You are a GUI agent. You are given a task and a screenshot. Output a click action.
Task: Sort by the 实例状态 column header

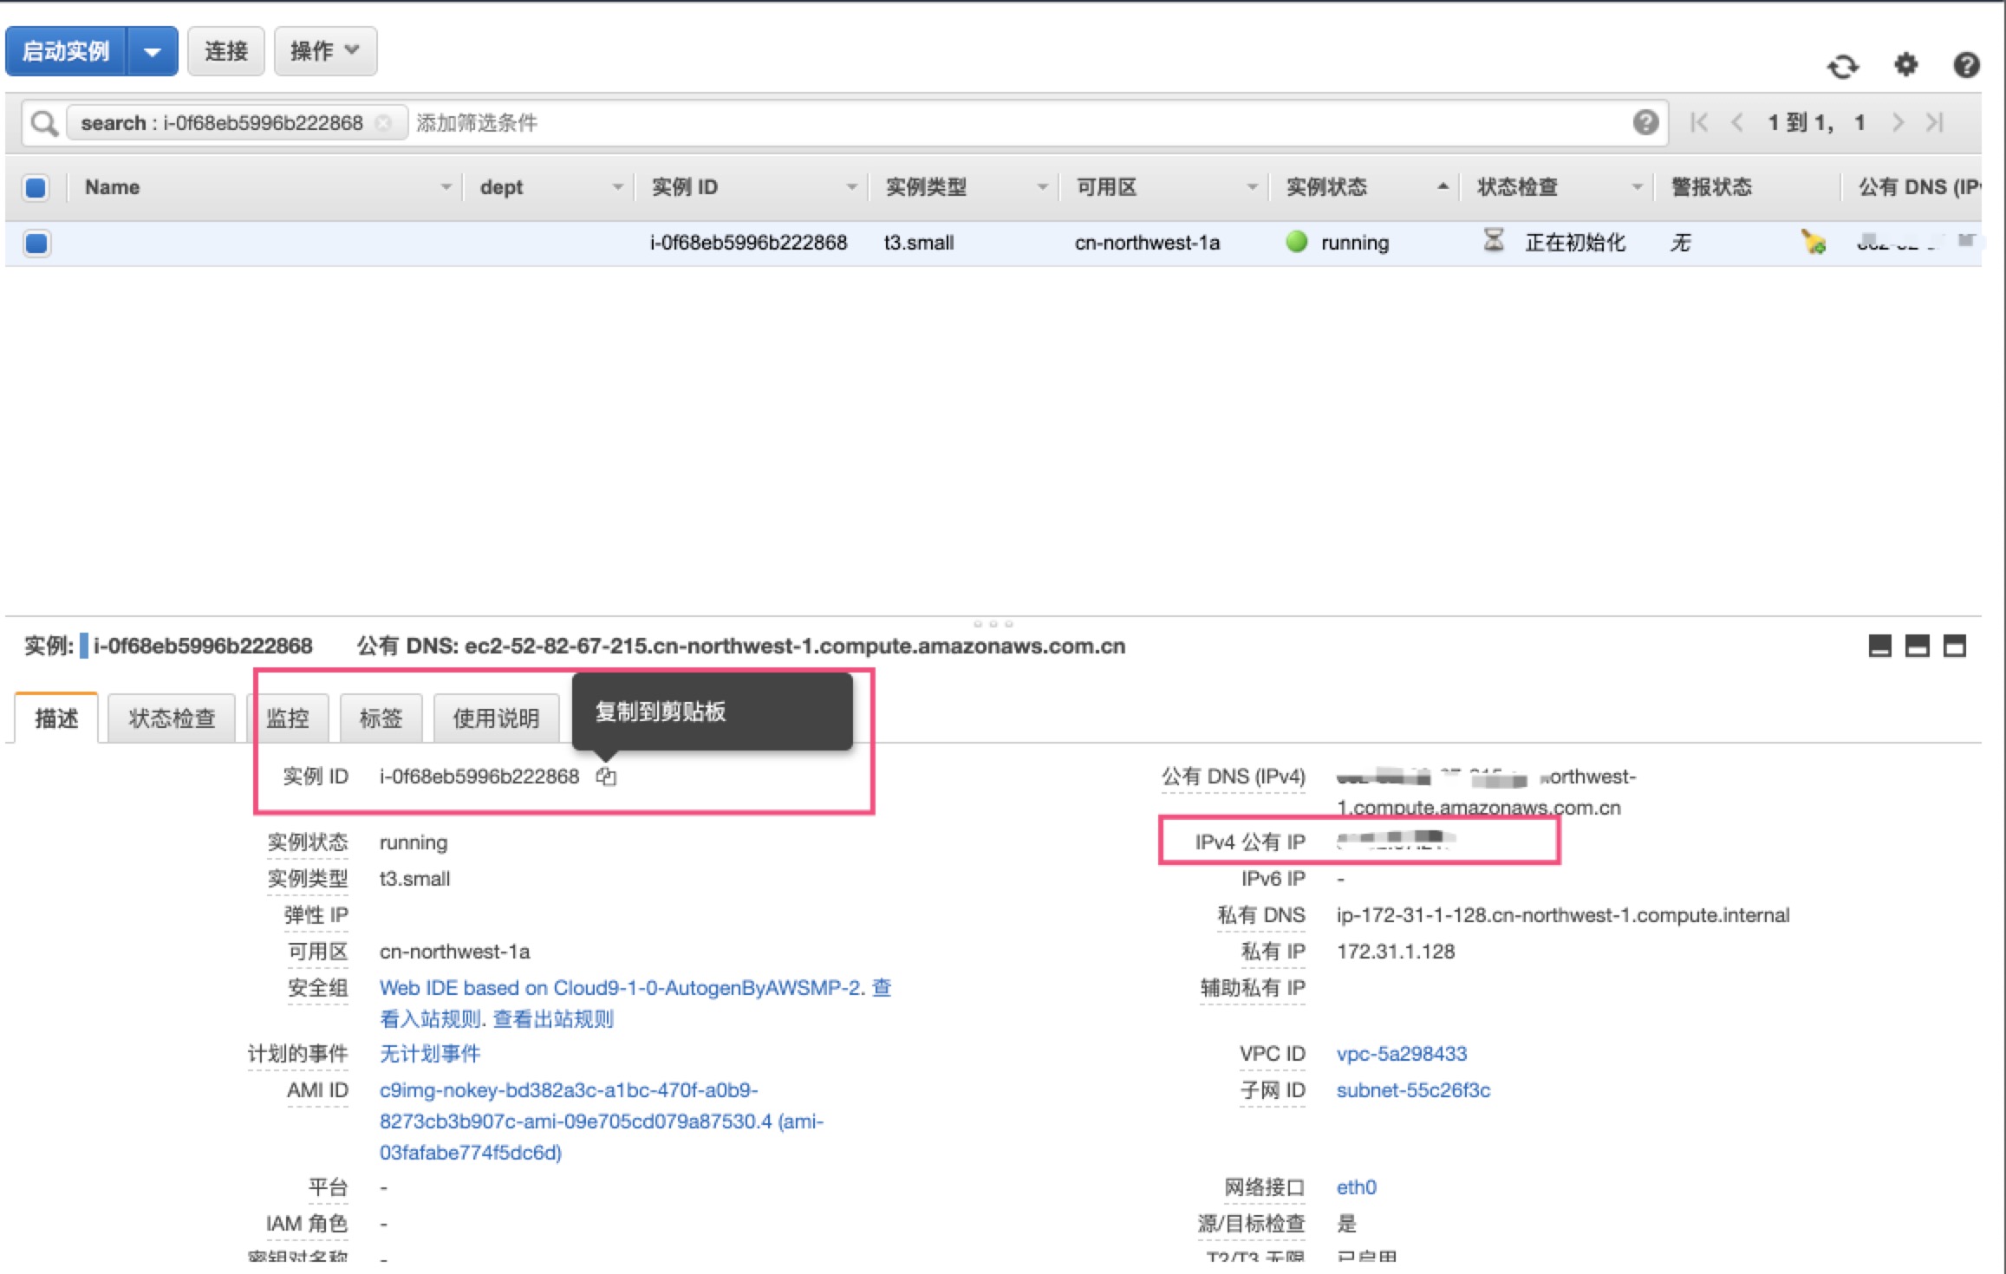pos(1326,187)
